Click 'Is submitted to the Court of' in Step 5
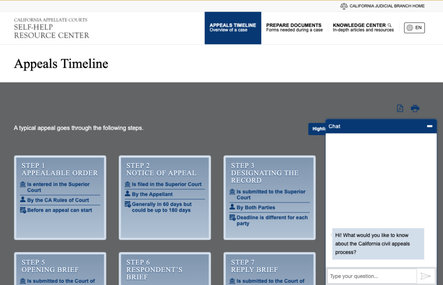 61,281
